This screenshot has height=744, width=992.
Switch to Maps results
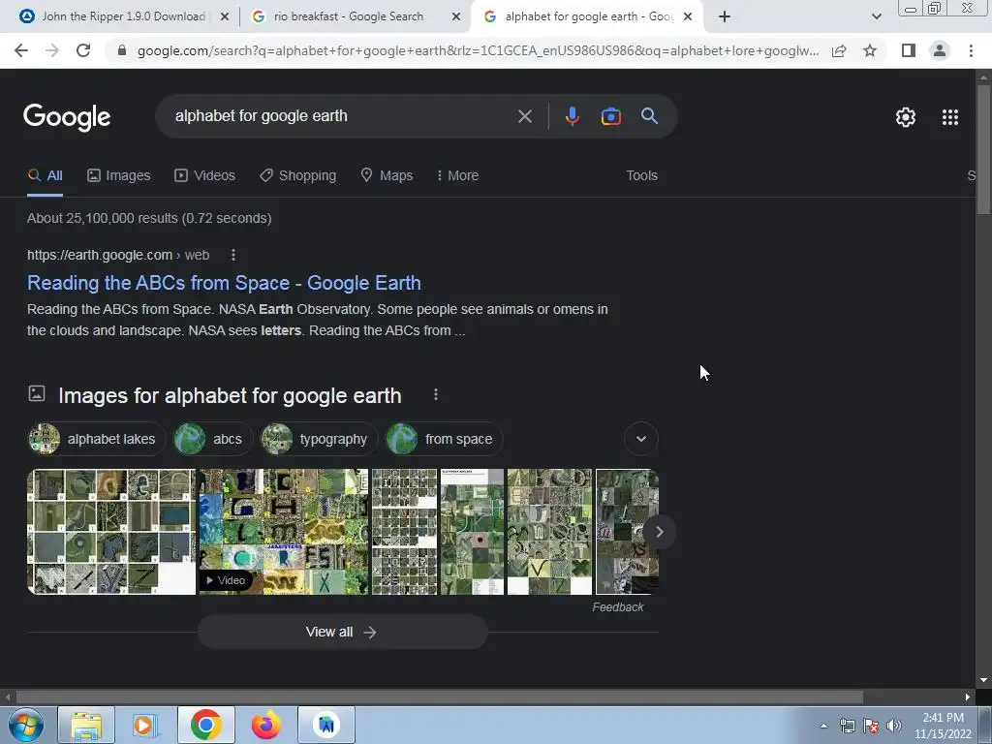[x=387, y=176]
